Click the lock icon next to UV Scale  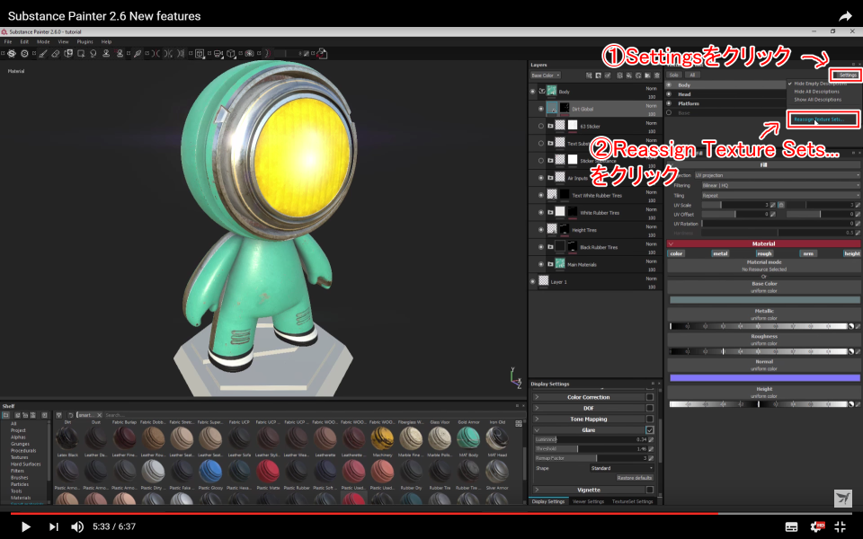(x=780, y=205)
